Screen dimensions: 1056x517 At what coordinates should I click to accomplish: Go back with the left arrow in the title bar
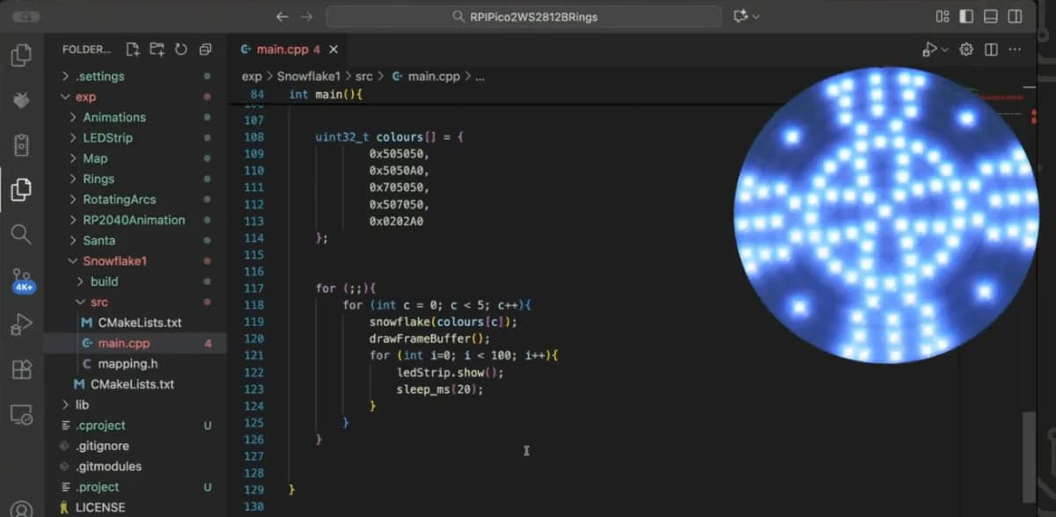(282, 17)
